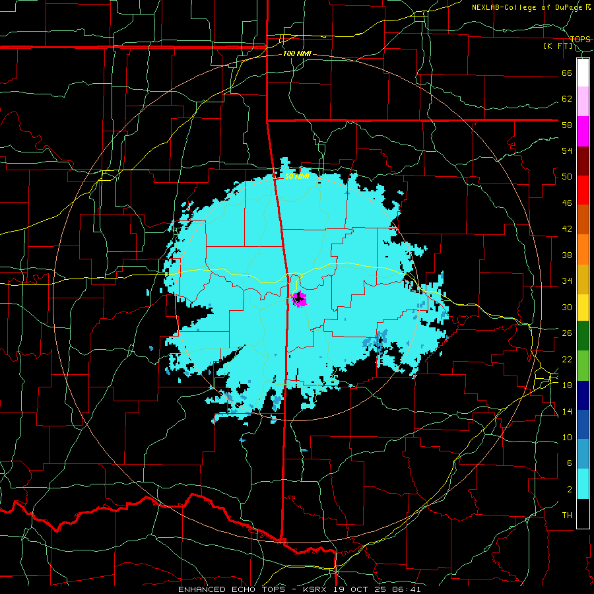Click the 19 OCT 25 date text

359,589
